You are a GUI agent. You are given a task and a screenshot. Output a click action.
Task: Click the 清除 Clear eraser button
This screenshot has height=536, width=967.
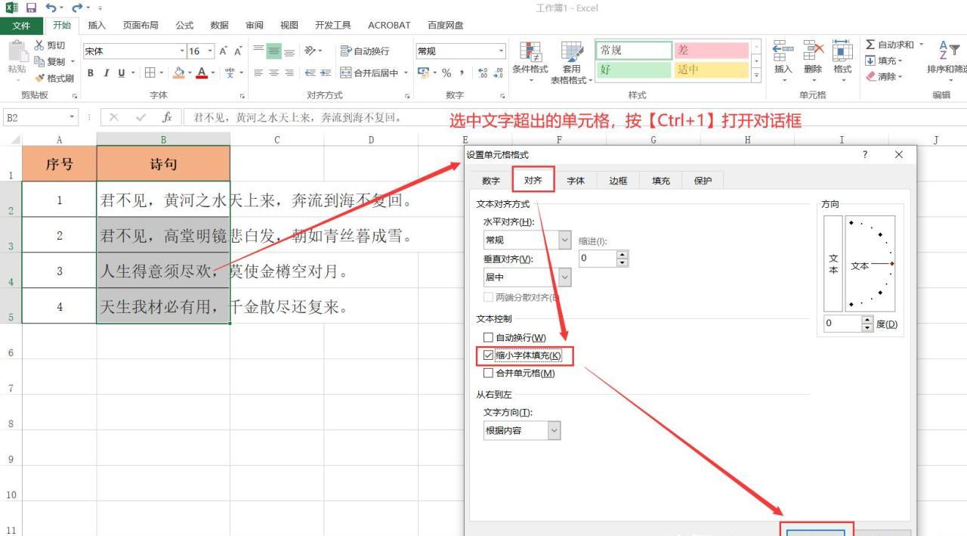point(884,76)
